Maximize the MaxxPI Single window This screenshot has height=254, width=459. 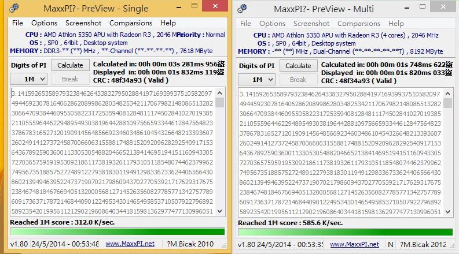pos(194,6)
